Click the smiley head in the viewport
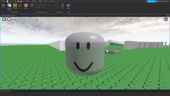 (x=85, y=54)
